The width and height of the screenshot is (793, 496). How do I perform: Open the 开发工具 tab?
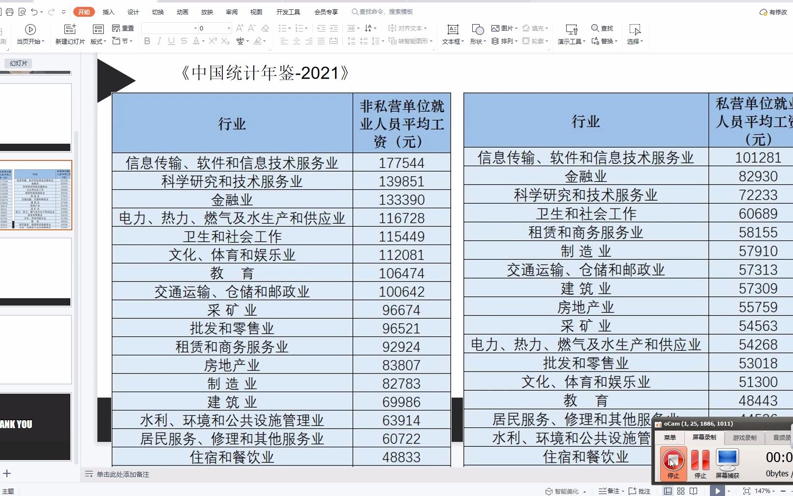pyautogui.click(x=288, y=12)
